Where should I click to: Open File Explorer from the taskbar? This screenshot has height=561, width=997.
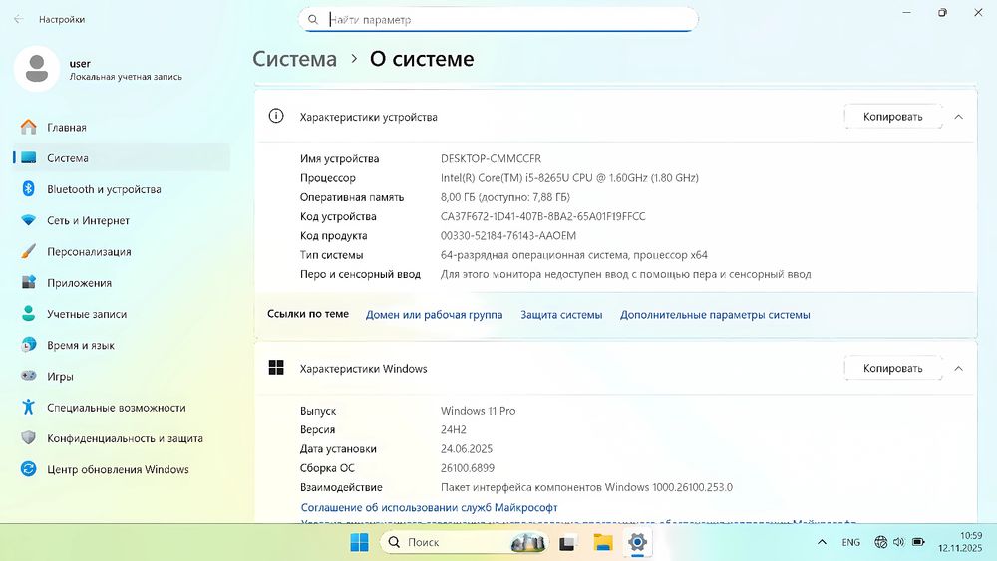(603, 542)
